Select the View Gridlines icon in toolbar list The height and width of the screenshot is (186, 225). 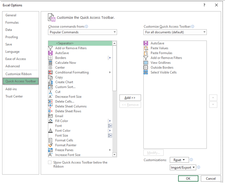tap(146, 63)
